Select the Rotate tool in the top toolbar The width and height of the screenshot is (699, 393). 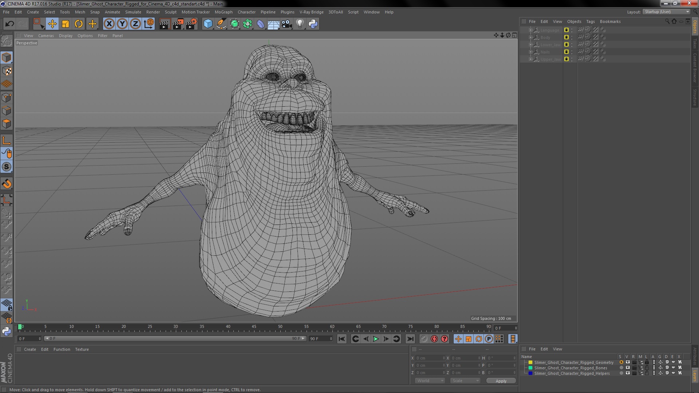point(79,24)
